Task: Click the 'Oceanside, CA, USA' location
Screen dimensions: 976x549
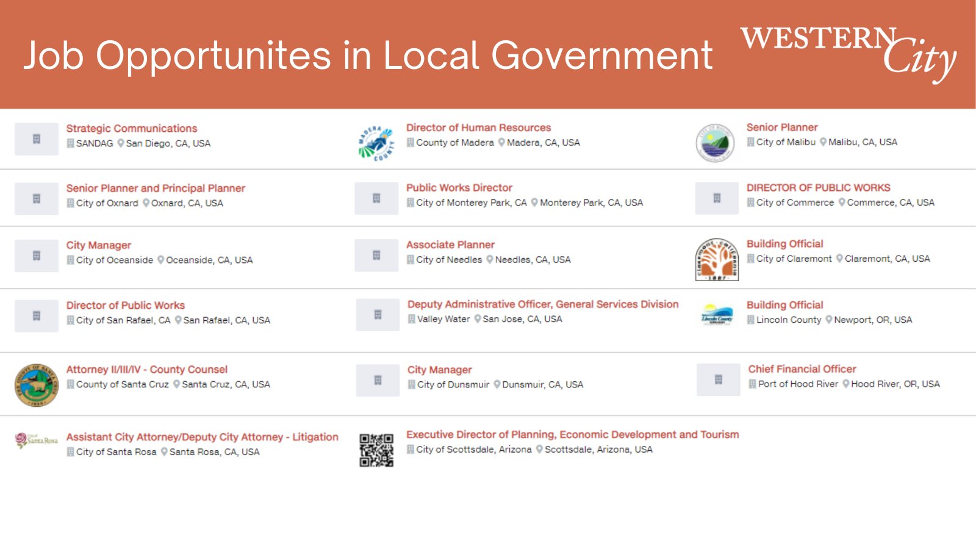Action: 209,260
